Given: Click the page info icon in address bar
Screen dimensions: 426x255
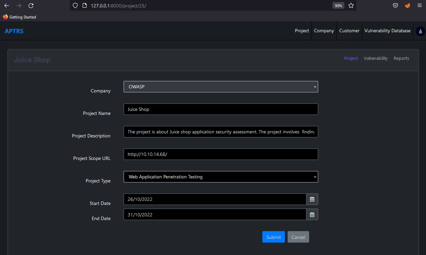Looking at the screenshot, I should pyautogui.click(x=84, y=5).
